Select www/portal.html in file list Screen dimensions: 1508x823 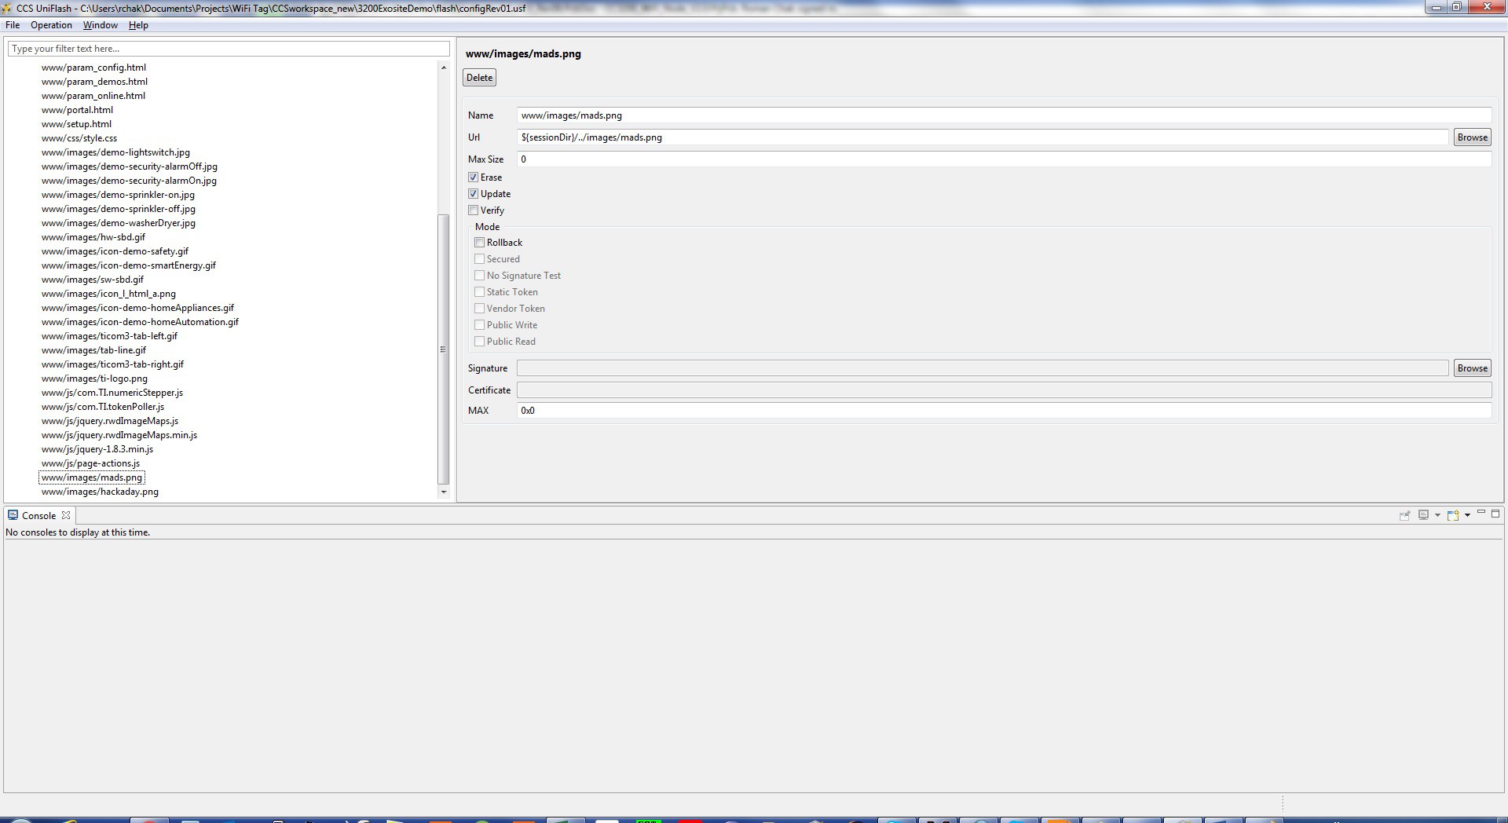tap(77, 110)
